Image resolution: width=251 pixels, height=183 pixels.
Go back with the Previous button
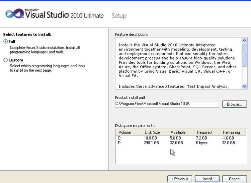click(180, 179)
